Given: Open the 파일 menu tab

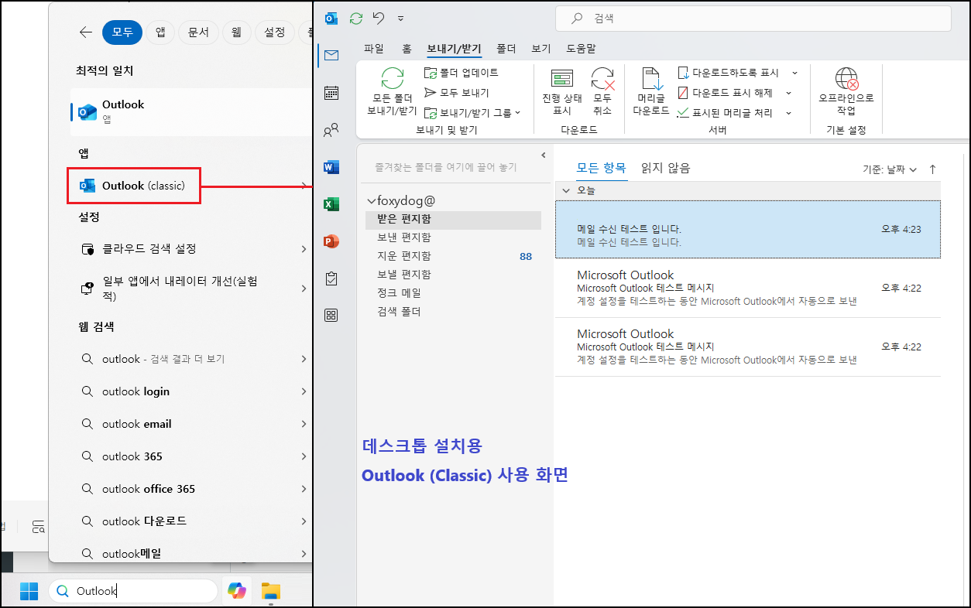Looking at the screenshot, I should coord(374,49).
